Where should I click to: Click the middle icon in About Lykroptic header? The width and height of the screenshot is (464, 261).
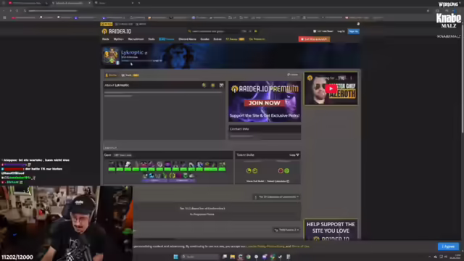click(212, 86)
